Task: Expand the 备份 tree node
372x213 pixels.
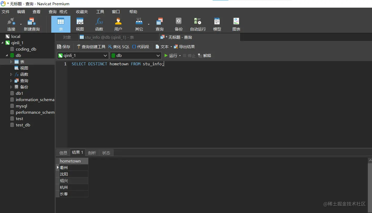Action: 11,87
